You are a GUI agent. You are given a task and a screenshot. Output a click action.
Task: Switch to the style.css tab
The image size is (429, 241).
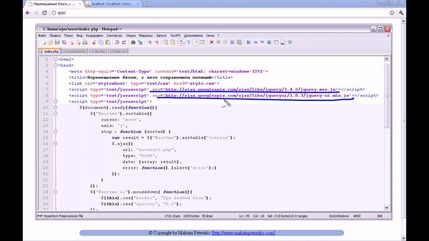pyautogui.click(x=118, y=52)
